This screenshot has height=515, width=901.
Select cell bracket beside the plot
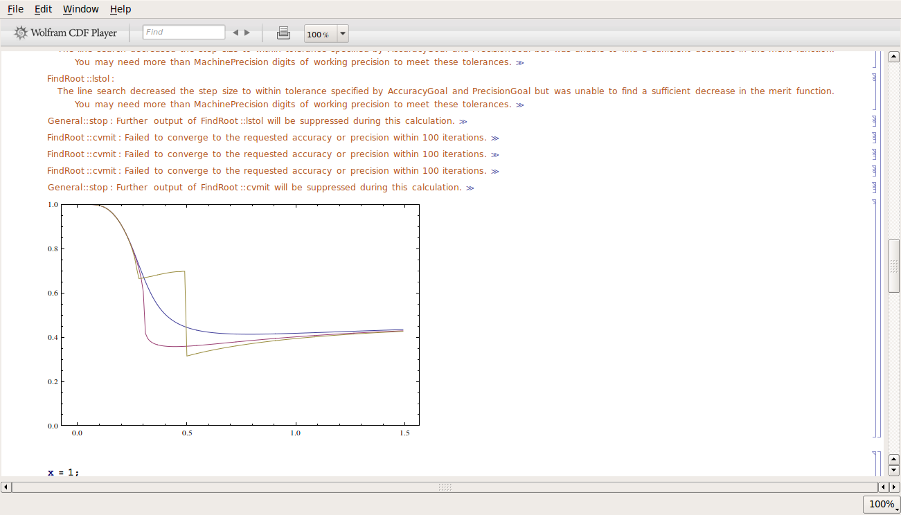point(874,318)
